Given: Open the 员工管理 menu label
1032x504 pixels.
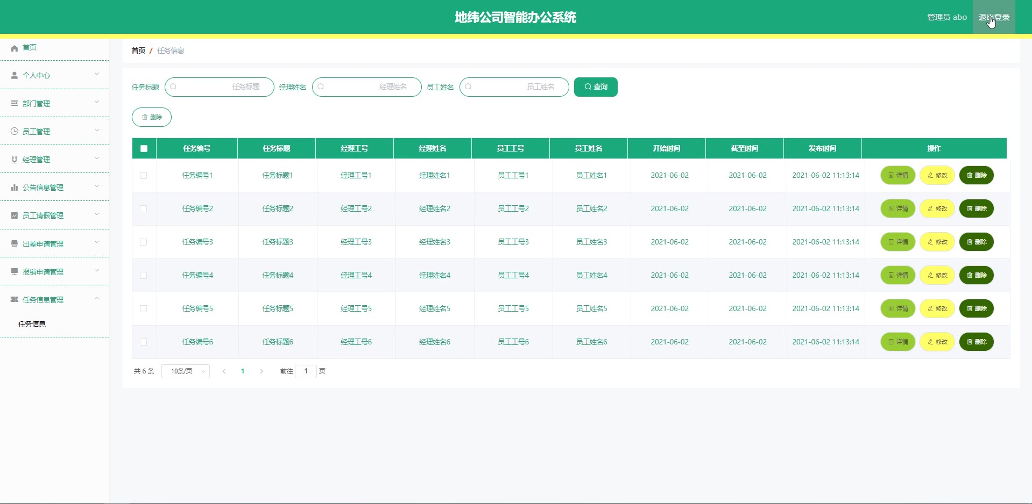Looking at the screenshot, I should pos(36,132).
